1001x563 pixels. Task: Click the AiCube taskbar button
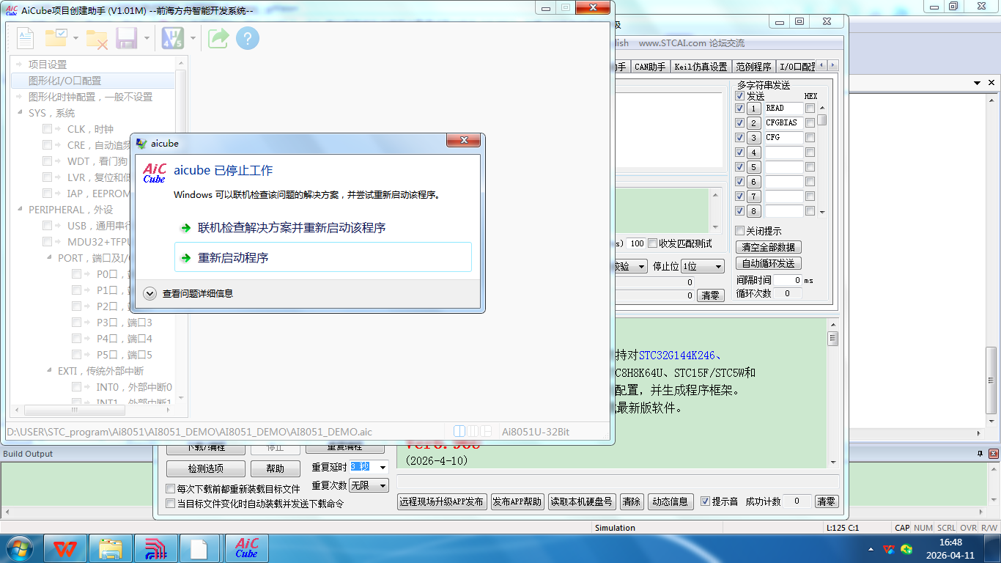(x=246, y=548)
